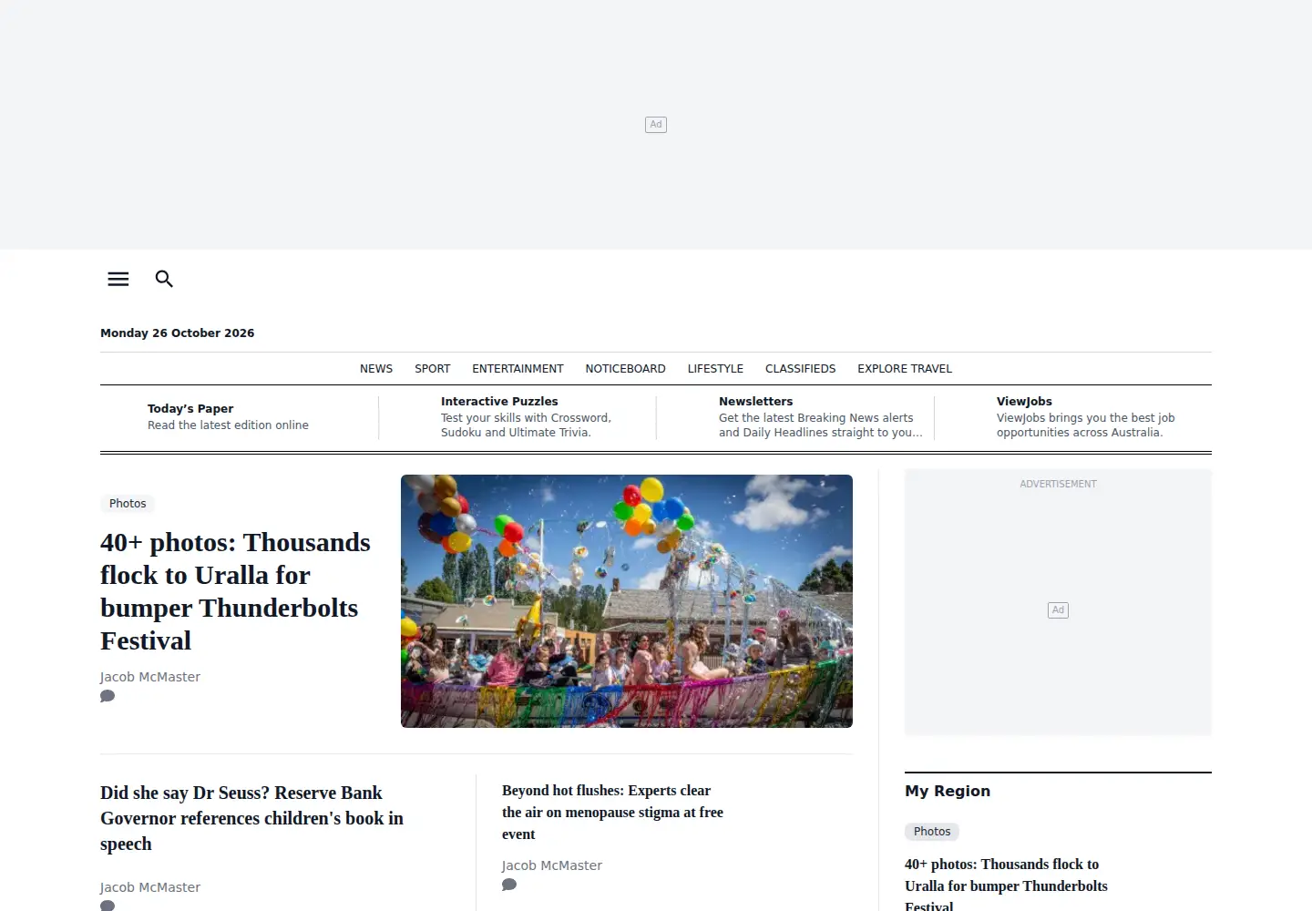
Task: Open the Noticeboard menu item
Action: pos(626,369)
